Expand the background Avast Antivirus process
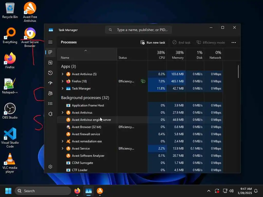 click(x=62, y=113)
